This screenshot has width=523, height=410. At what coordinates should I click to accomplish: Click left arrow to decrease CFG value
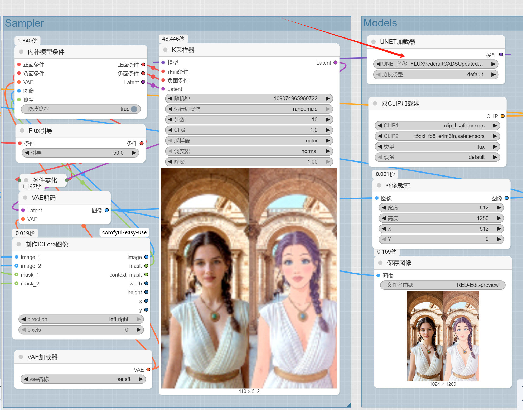pyautogui.click(x=170, y=130)
